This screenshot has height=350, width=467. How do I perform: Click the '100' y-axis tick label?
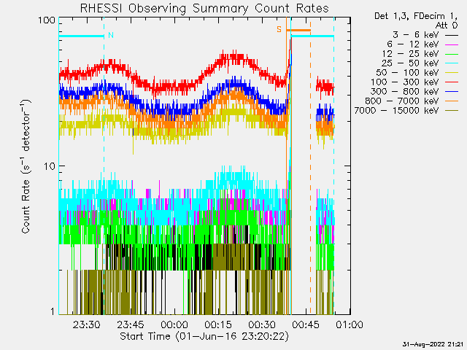pos(47,20)
